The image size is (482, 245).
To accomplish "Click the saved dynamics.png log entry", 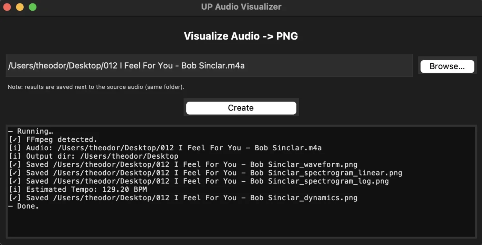I will tap(183, 198).
